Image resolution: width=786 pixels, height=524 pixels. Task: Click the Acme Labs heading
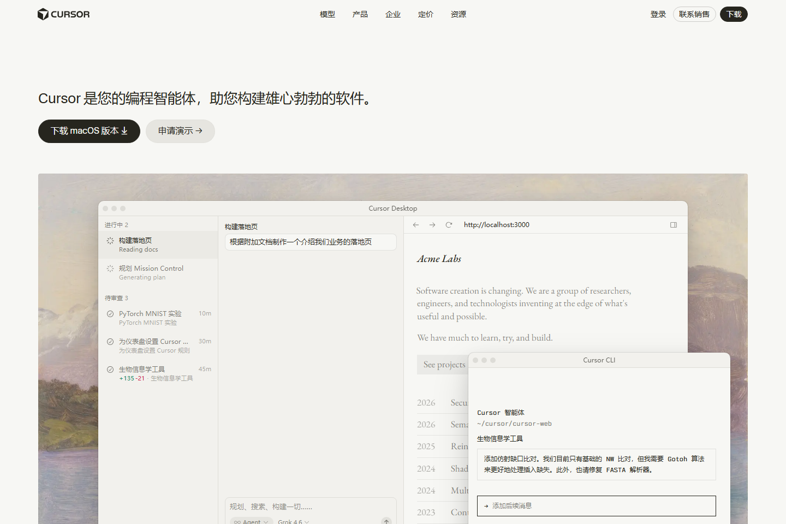click(439, 259)
